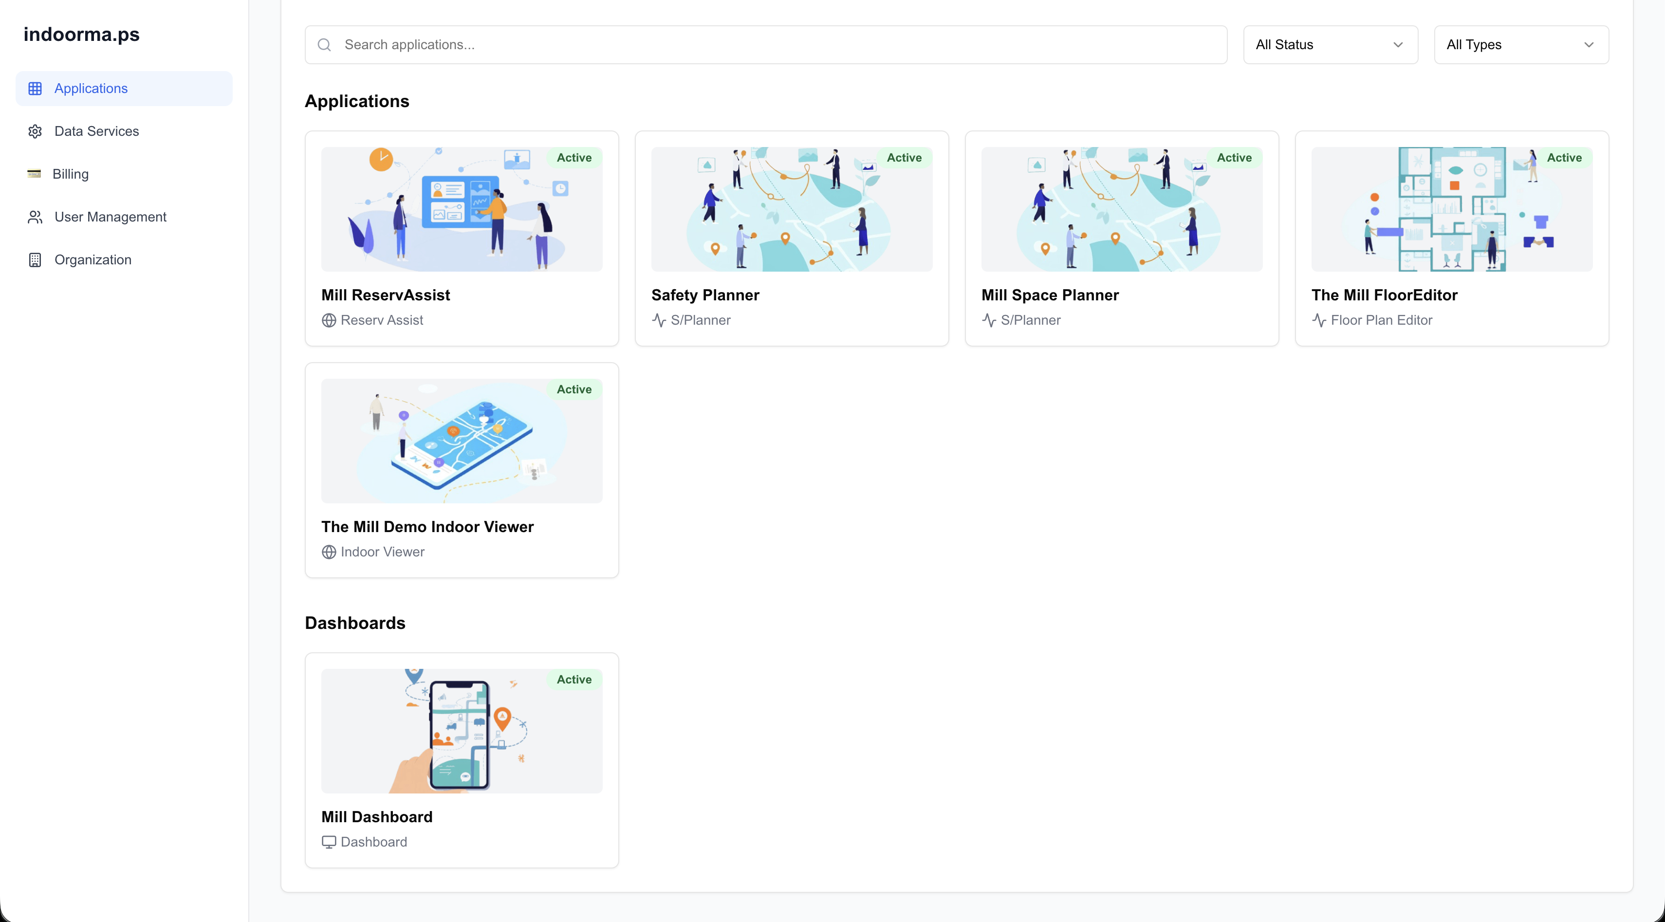
Task: Click the User Management people icon
Action: point(35,217)
